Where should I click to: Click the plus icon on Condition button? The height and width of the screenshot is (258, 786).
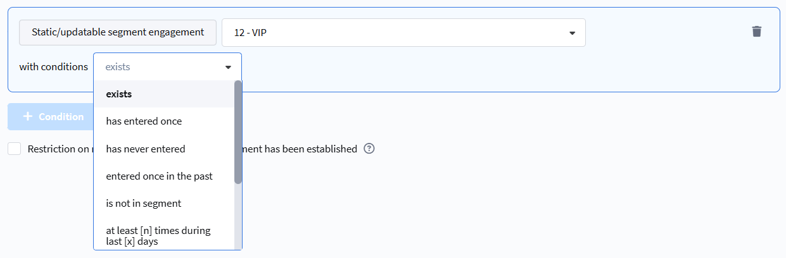point(28,116)
